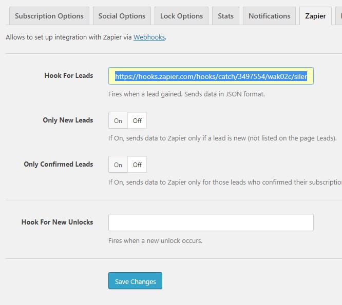Click the active Zapier tab
This screenshot has width=342, height=305.
[x=315, y=16]
